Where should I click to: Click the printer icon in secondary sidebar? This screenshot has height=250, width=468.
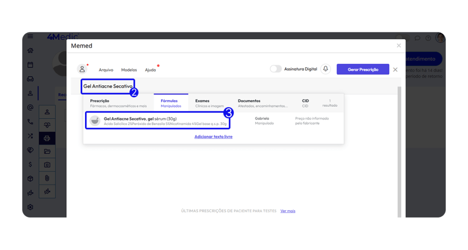[x=47, y=138]
